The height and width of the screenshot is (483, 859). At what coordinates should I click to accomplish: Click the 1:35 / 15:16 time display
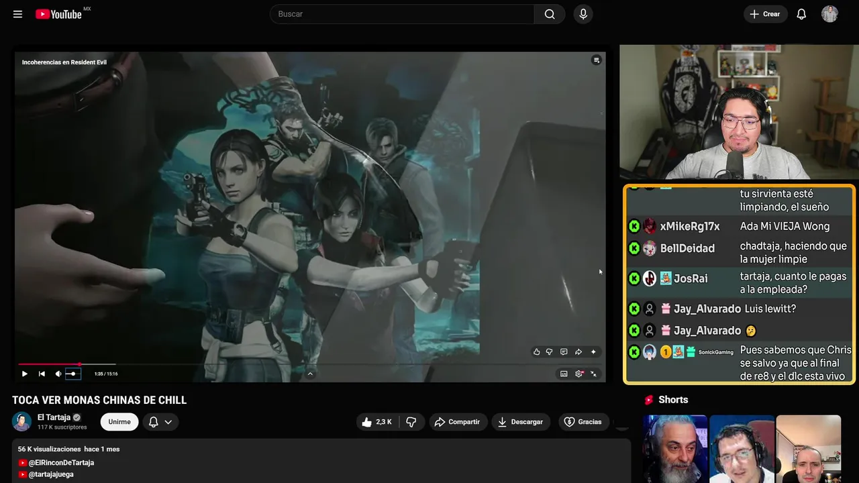pyautogui.click(x=106, y=374)
